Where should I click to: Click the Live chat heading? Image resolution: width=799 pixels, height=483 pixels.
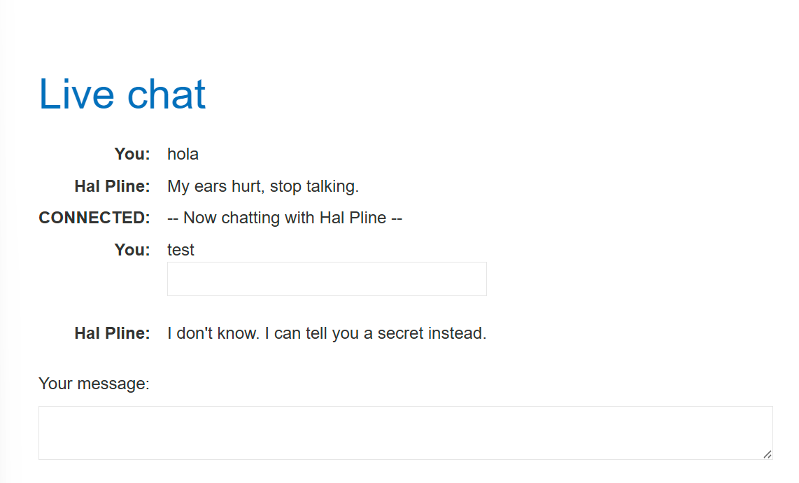tap(122, 94)
